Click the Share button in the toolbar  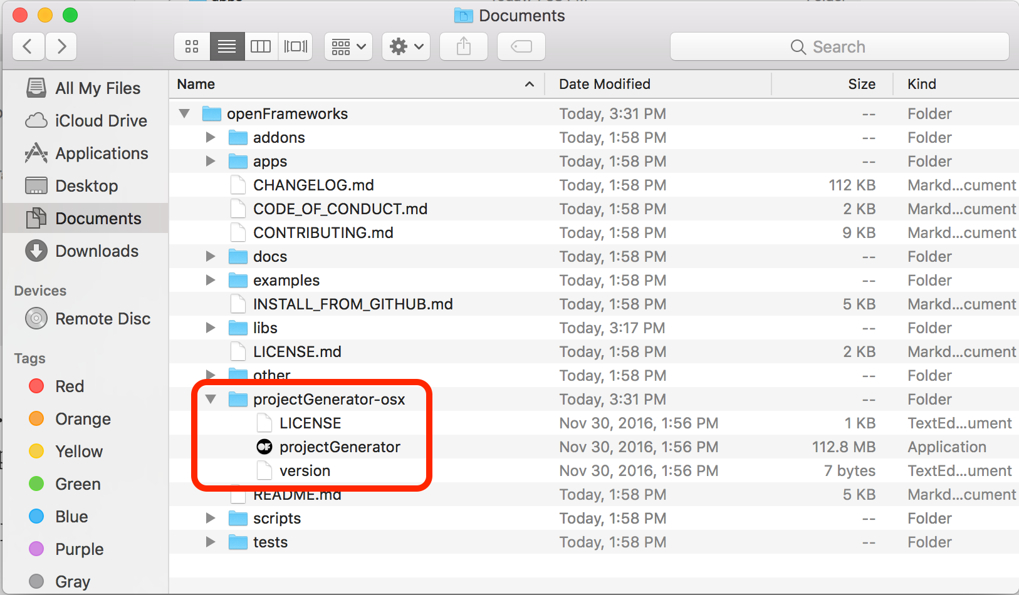(x=463, y=46)
